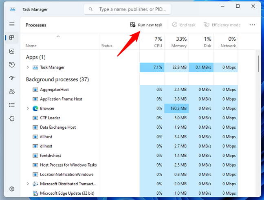Open the Users sidebar page
Viewport: 264px width, 200px height.
point(12,91)
